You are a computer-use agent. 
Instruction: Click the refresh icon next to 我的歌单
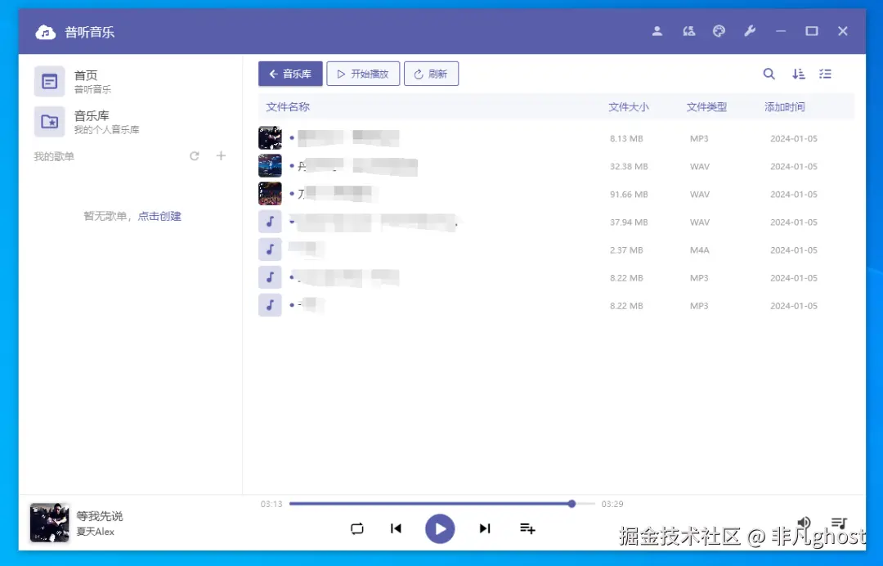click(x=195, y=155)
